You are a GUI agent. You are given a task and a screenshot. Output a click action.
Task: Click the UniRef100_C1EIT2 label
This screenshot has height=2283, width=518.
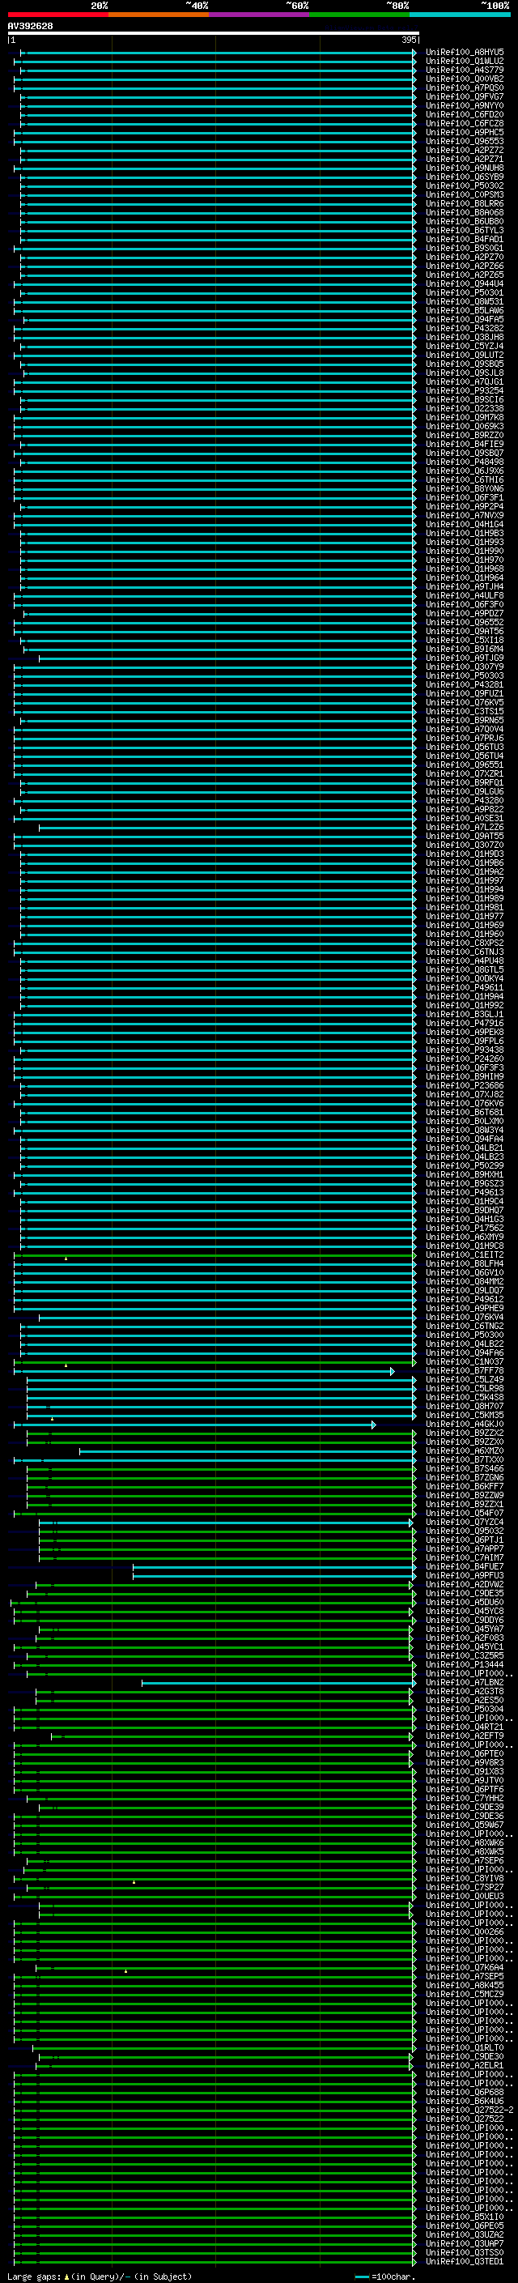click(x=465, y=1255)
